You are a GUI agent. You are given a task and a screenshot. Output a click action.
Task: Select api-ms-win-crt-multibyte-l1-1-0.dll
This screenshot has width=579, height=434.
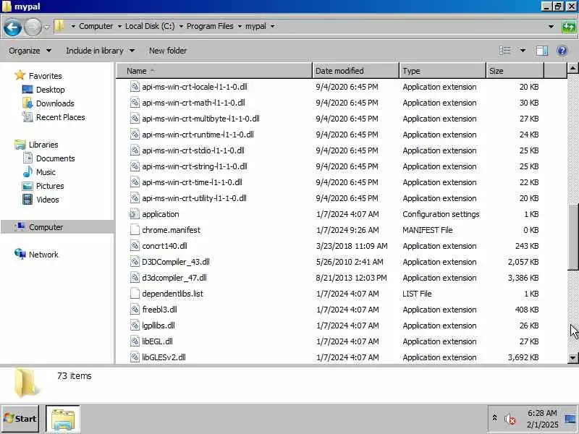[x=200, y=119]
